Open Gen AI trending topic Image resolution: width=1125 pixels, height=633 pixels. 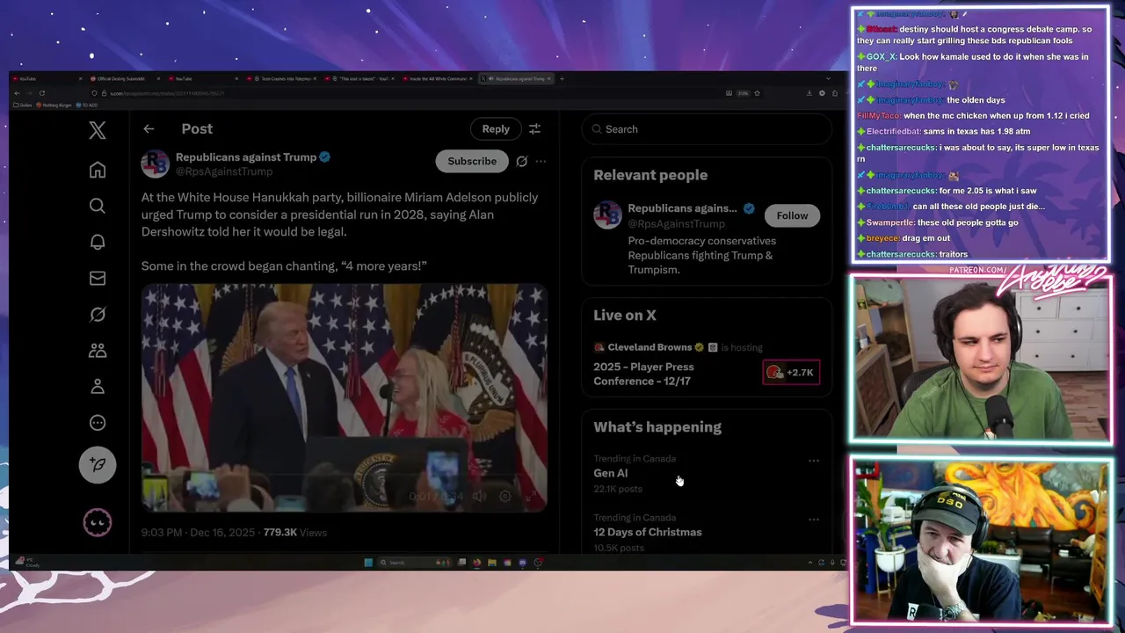tap(611, 473)
